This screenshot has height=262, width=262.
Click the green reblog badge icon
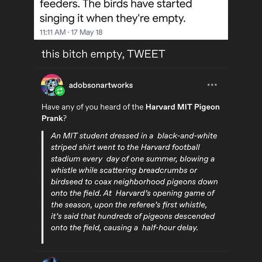point(60,91)
